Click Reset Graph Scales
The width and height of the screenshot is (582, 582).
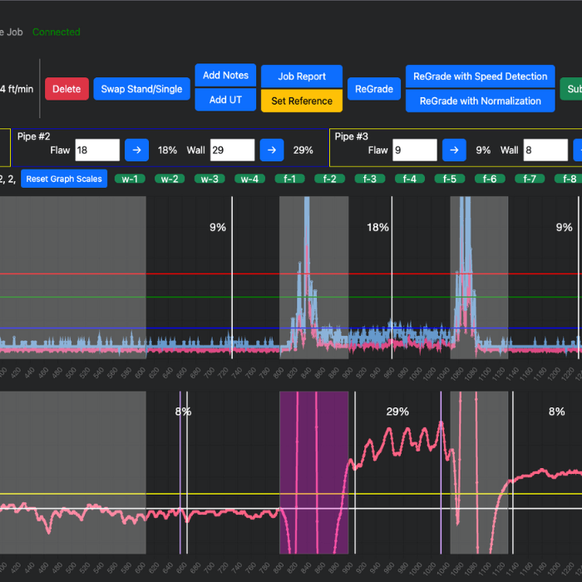point(64,179)
